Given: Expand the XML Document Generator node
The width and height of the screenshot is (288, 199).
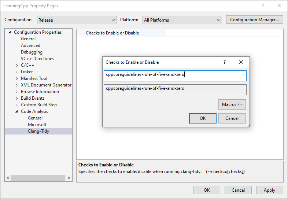Looking at the screenshot, I should (x=16, y=85).
